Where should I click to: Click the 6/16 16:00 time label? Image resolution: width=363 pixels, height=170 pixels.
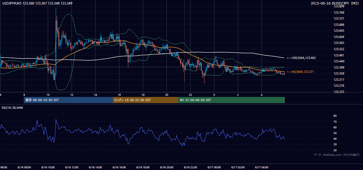tap(119, 167)
